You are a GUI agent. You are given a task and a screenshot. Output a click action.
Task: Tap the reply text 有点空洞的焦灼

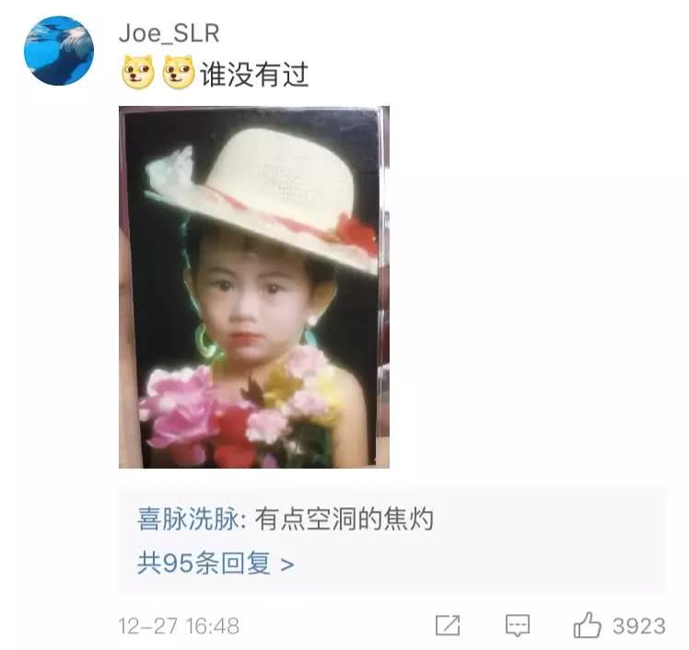pyautogui.click(x=344, y=519)
